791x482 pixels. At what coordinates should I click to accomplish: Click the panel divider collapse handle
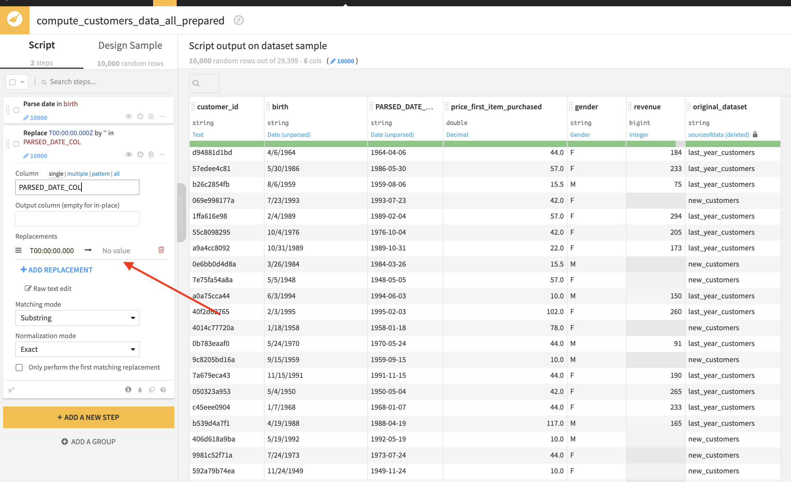click(181, 213)
